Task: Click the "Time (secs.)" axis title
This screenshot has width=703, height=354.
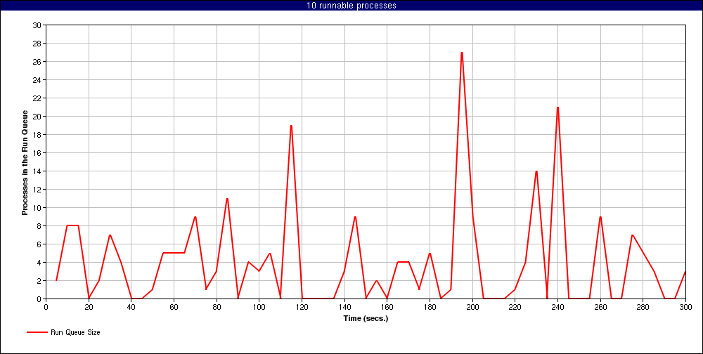Action: (366, 319)
